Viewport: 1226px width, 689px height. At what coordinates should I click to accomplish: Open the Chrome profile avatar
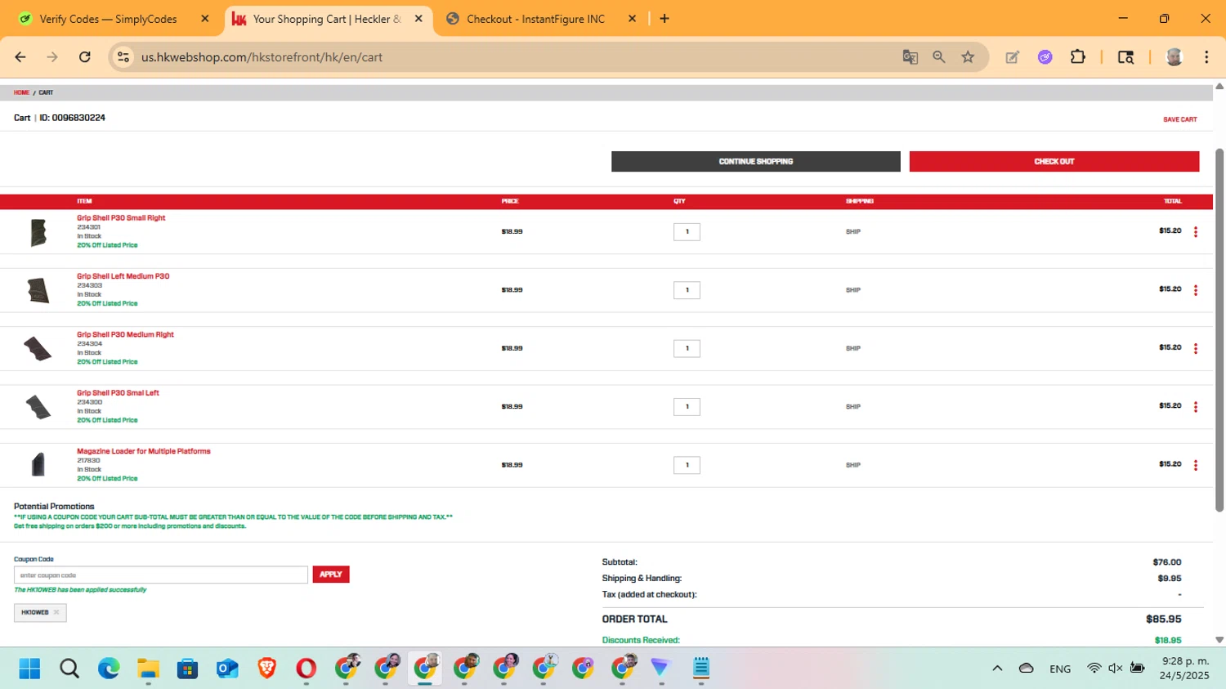tap(1175, 57)
